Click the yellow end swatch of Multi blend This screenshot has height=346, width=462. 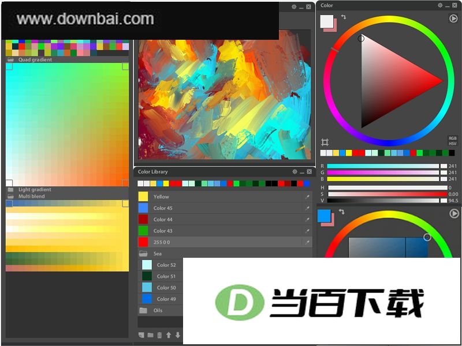tap(125, 204)
